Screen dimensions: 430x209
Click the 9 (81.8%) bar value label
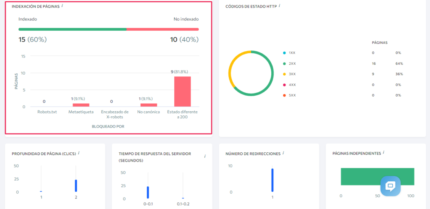click(x=179, y=72)
